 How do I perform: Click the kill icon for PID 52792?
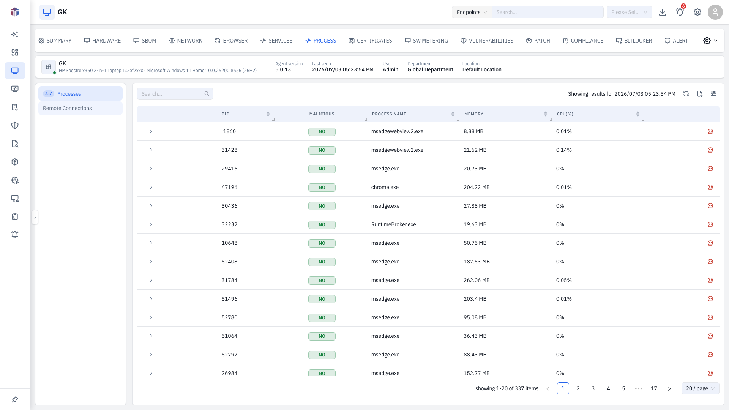[710, 355]
